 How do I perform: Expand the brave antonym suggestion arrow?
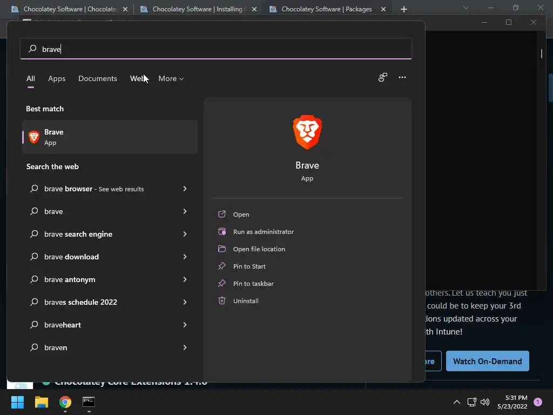click(x=185, y=279)
